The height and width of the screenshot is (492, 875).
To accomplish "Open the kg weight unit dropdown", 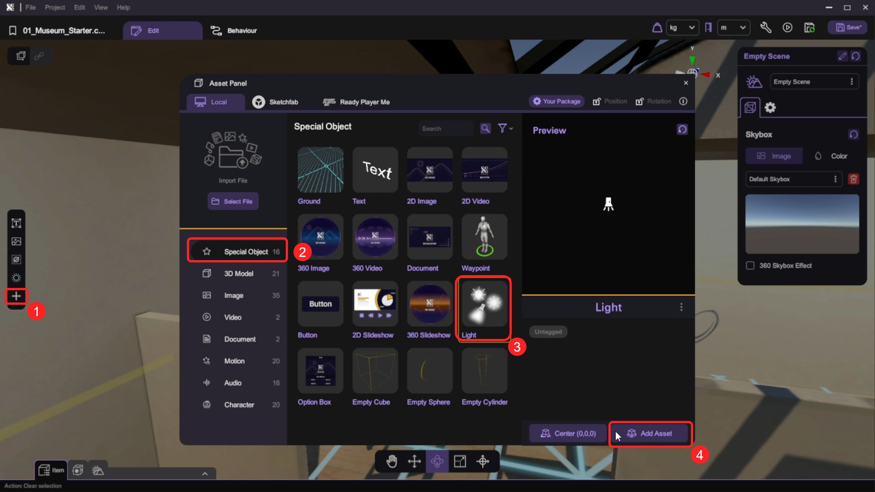I will click(682, 28).
